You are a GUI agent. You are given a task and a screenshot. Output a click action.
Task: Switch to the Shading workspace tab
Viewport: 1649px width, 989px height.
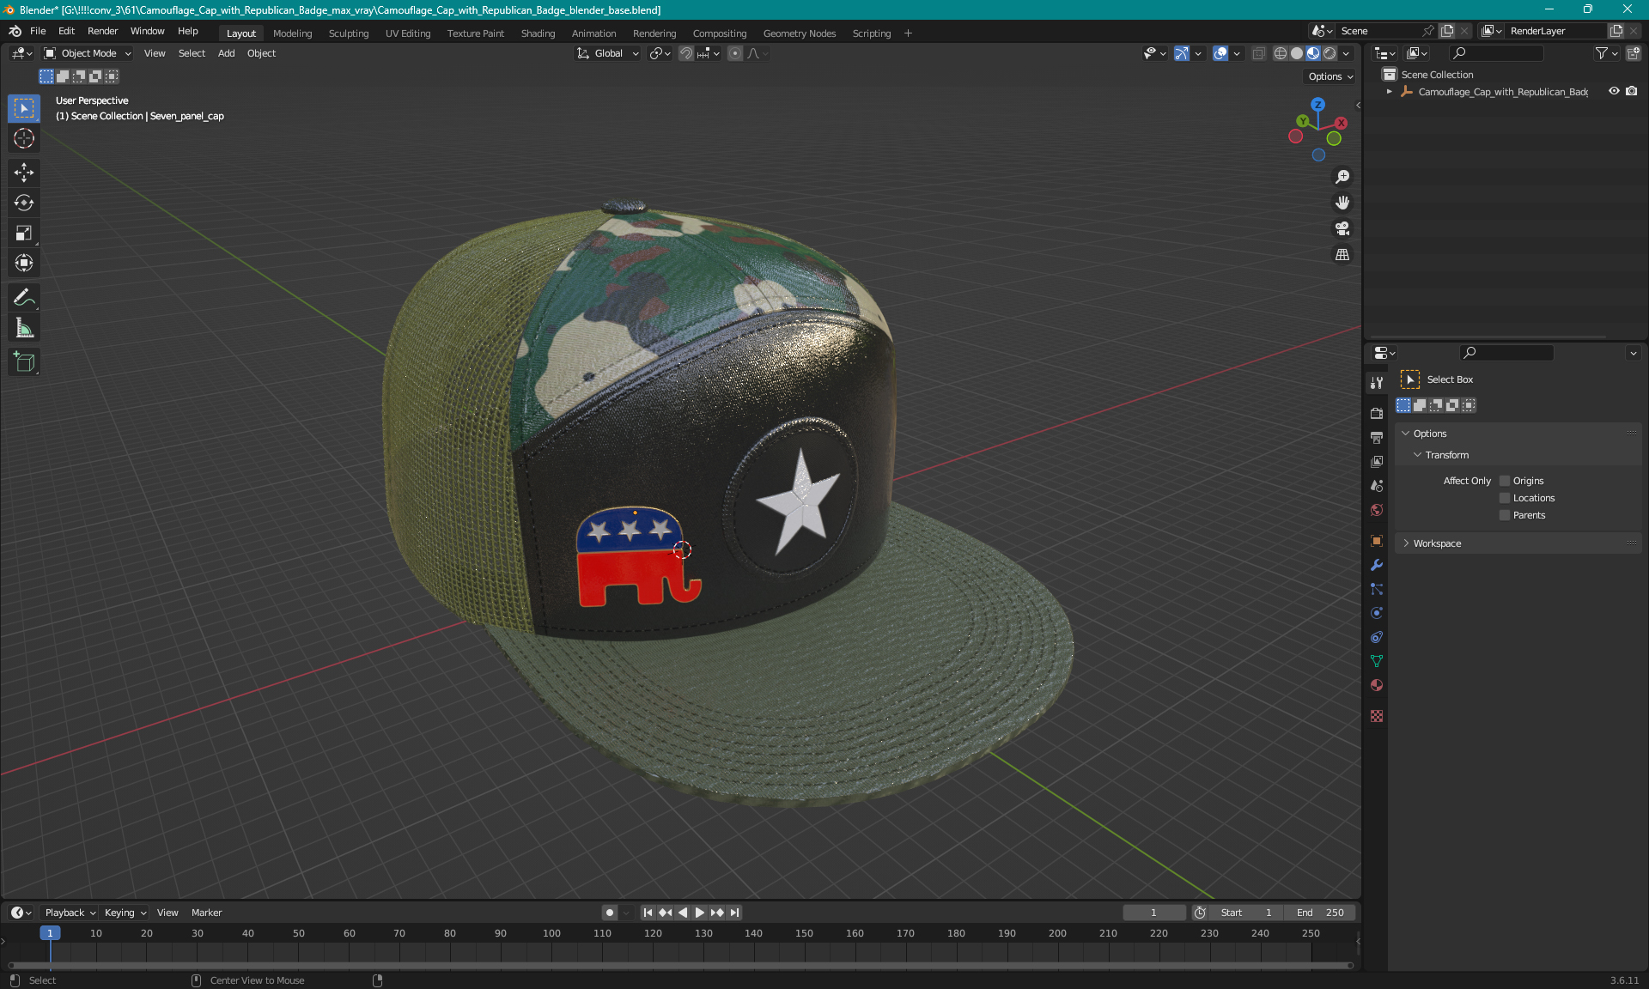coord(538,33)
